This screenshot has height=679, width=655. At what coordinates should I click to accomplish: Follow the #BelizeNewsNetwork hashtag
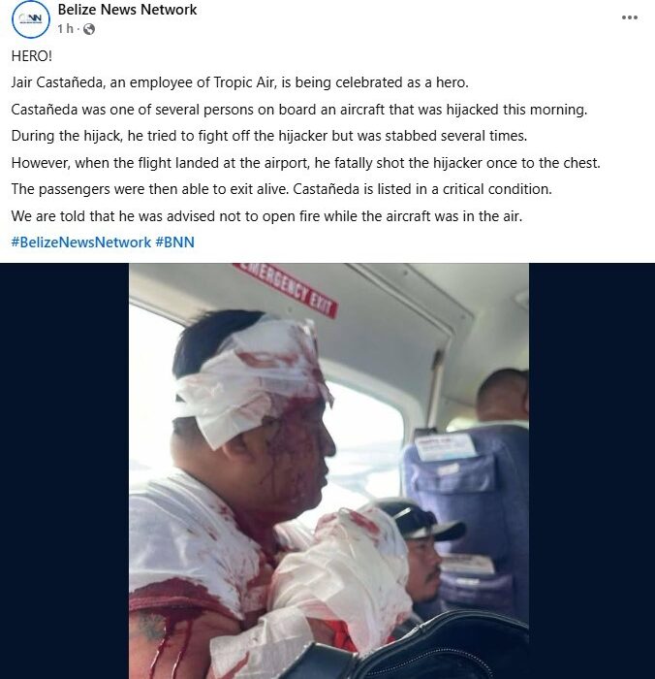pyautogui.click(x=80, y=242)
